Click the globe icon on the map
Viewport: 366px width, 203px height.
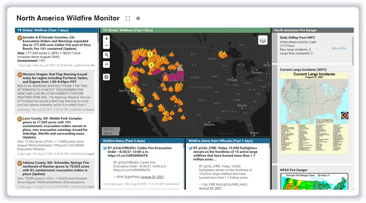[x=106, y=77]
